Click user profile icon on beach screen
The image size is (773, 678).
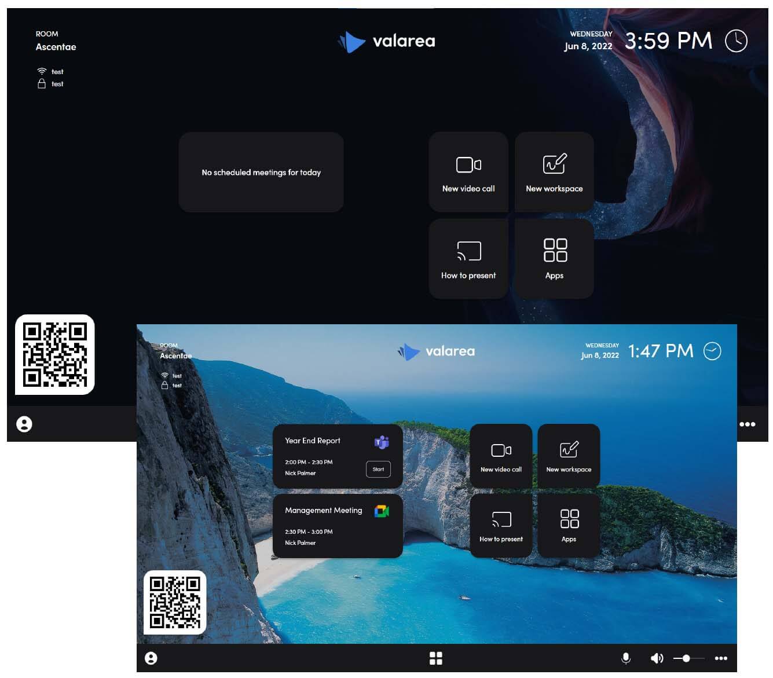(x=151, y=658)
